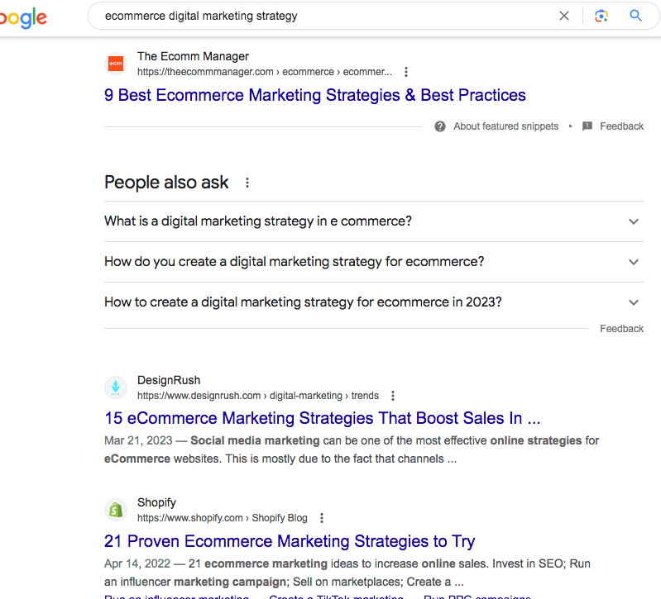Open three-dot menu next to People also ask
This screenshot has height=599, width=661.
point(247,183)
